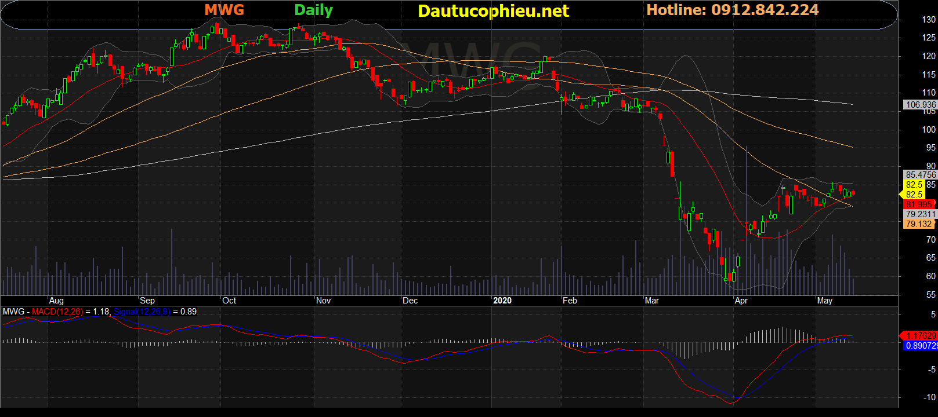
Task: Select the orange 79.132 price tag
Action: pyautogui.click(x=919, y=224)
